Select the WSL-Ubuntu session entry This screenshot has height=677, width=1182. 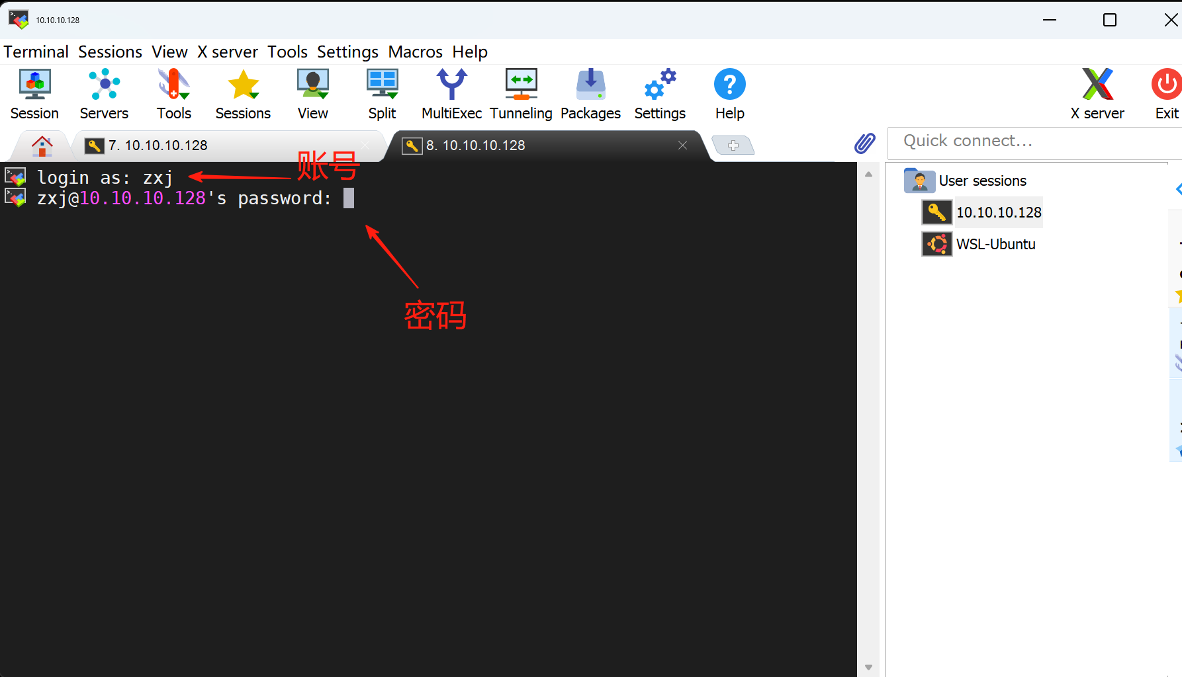[x=996, y=244]
